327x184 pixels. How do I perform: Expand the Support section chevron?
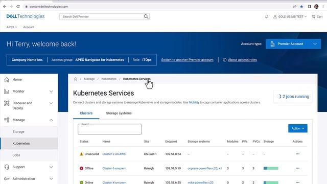coord(51,167)
